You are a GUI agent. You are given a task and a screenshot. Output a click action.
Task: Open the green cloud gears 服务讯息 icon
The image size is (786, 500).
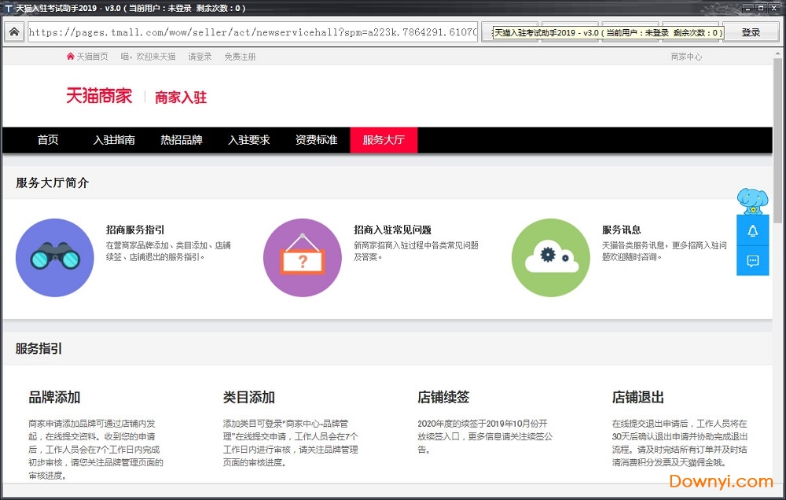[550, 258]
